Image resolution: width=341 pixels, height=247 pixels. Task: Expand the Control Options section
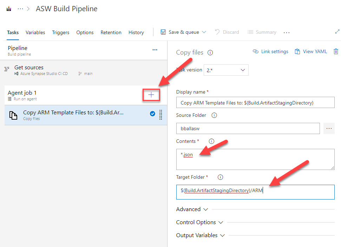[199, 222]
